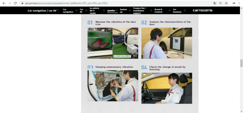The image size is (243, 113).
Task: Expand the speaker plus icon
Action: (x=117, y=11)
